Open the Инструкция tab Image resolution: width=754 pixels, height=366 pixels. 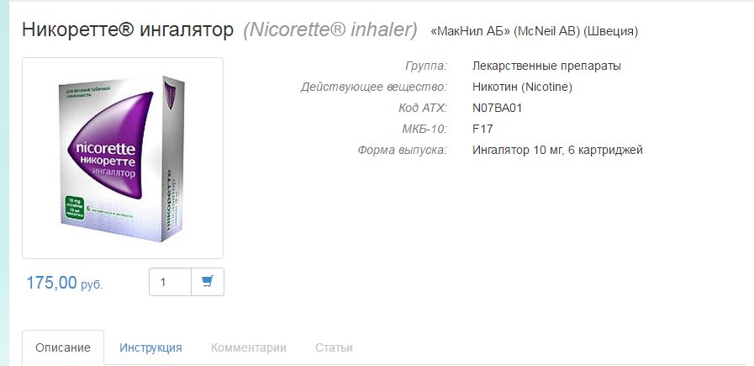tap(150, 347)
